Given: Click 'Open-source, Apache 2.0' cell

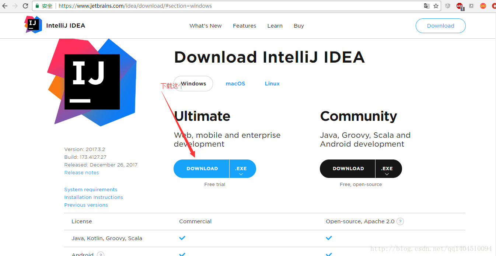Looking at the screenshot, I should pos(360,221).
